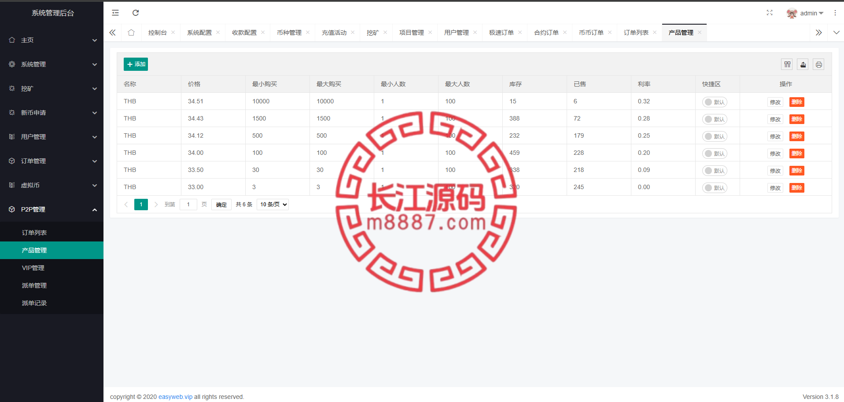The width and height of the screenshot is (844, 402).
Task: Toggle 快捷区 switch for price 33.50 row
Action: coord(715,171)
